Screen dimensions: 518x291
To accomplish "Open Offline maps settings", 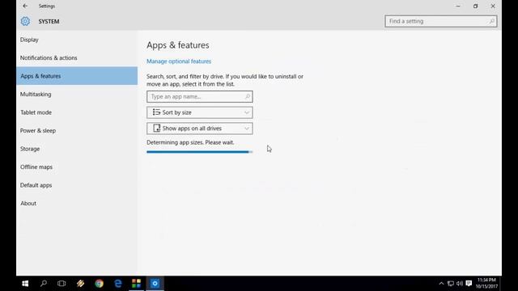I will click(77, 167).
